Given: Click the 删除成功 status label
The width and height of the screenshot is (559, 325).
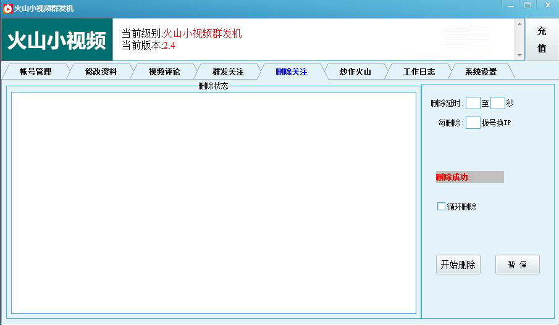Looking at the screenshot, I should [x=470, y=177].
